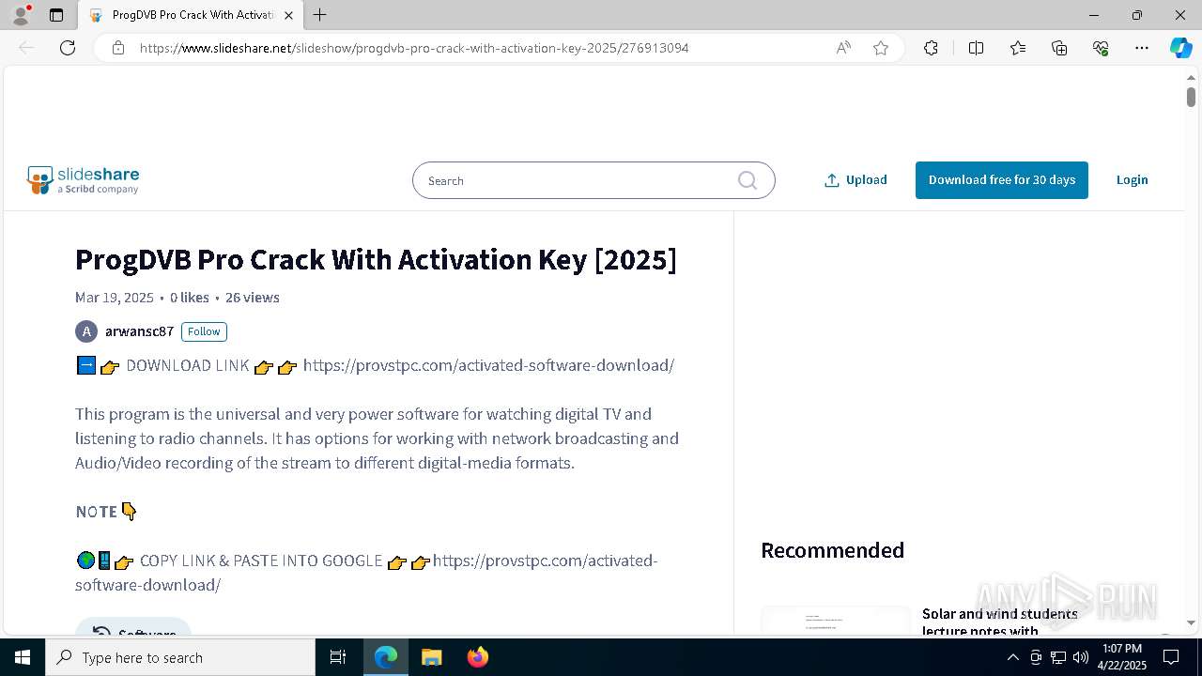The width and height of the screenshot is (1202, 676).
Task: Refresh the page
Action: click(68, 48)
